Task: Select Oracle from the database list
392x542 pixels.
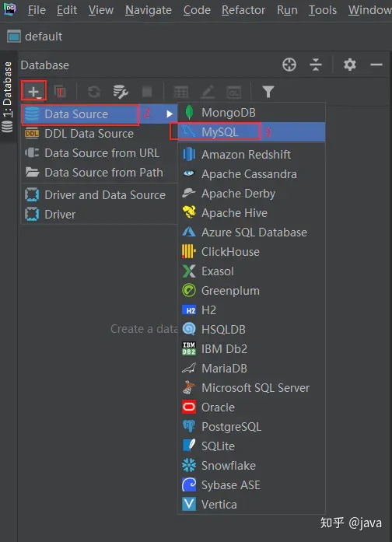Action: (x=252, y=407)
